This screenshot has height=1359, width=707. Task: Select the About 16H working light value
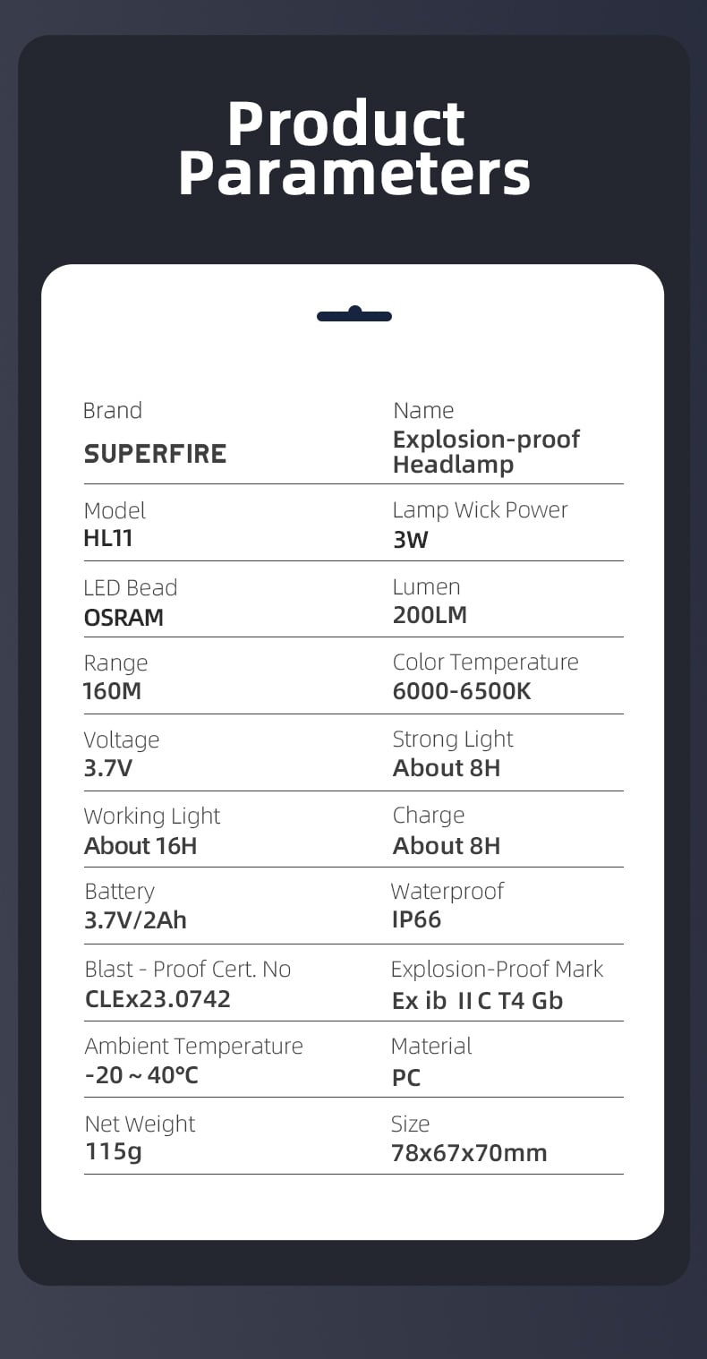pyautogui.click(x=141, y=846)
